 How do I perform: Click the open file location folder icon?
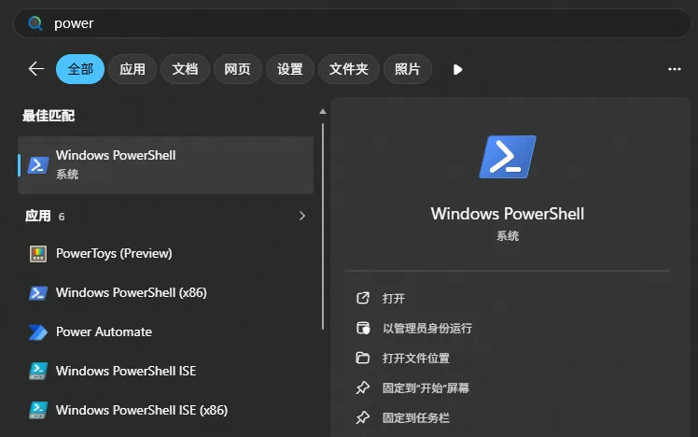click(363, 358)
